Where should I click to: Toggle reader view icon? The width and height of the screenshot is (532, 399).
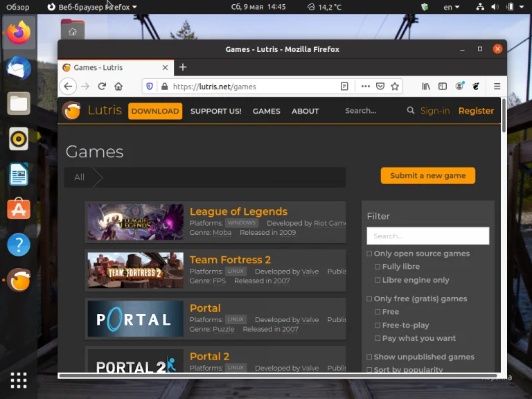point(344,87)
